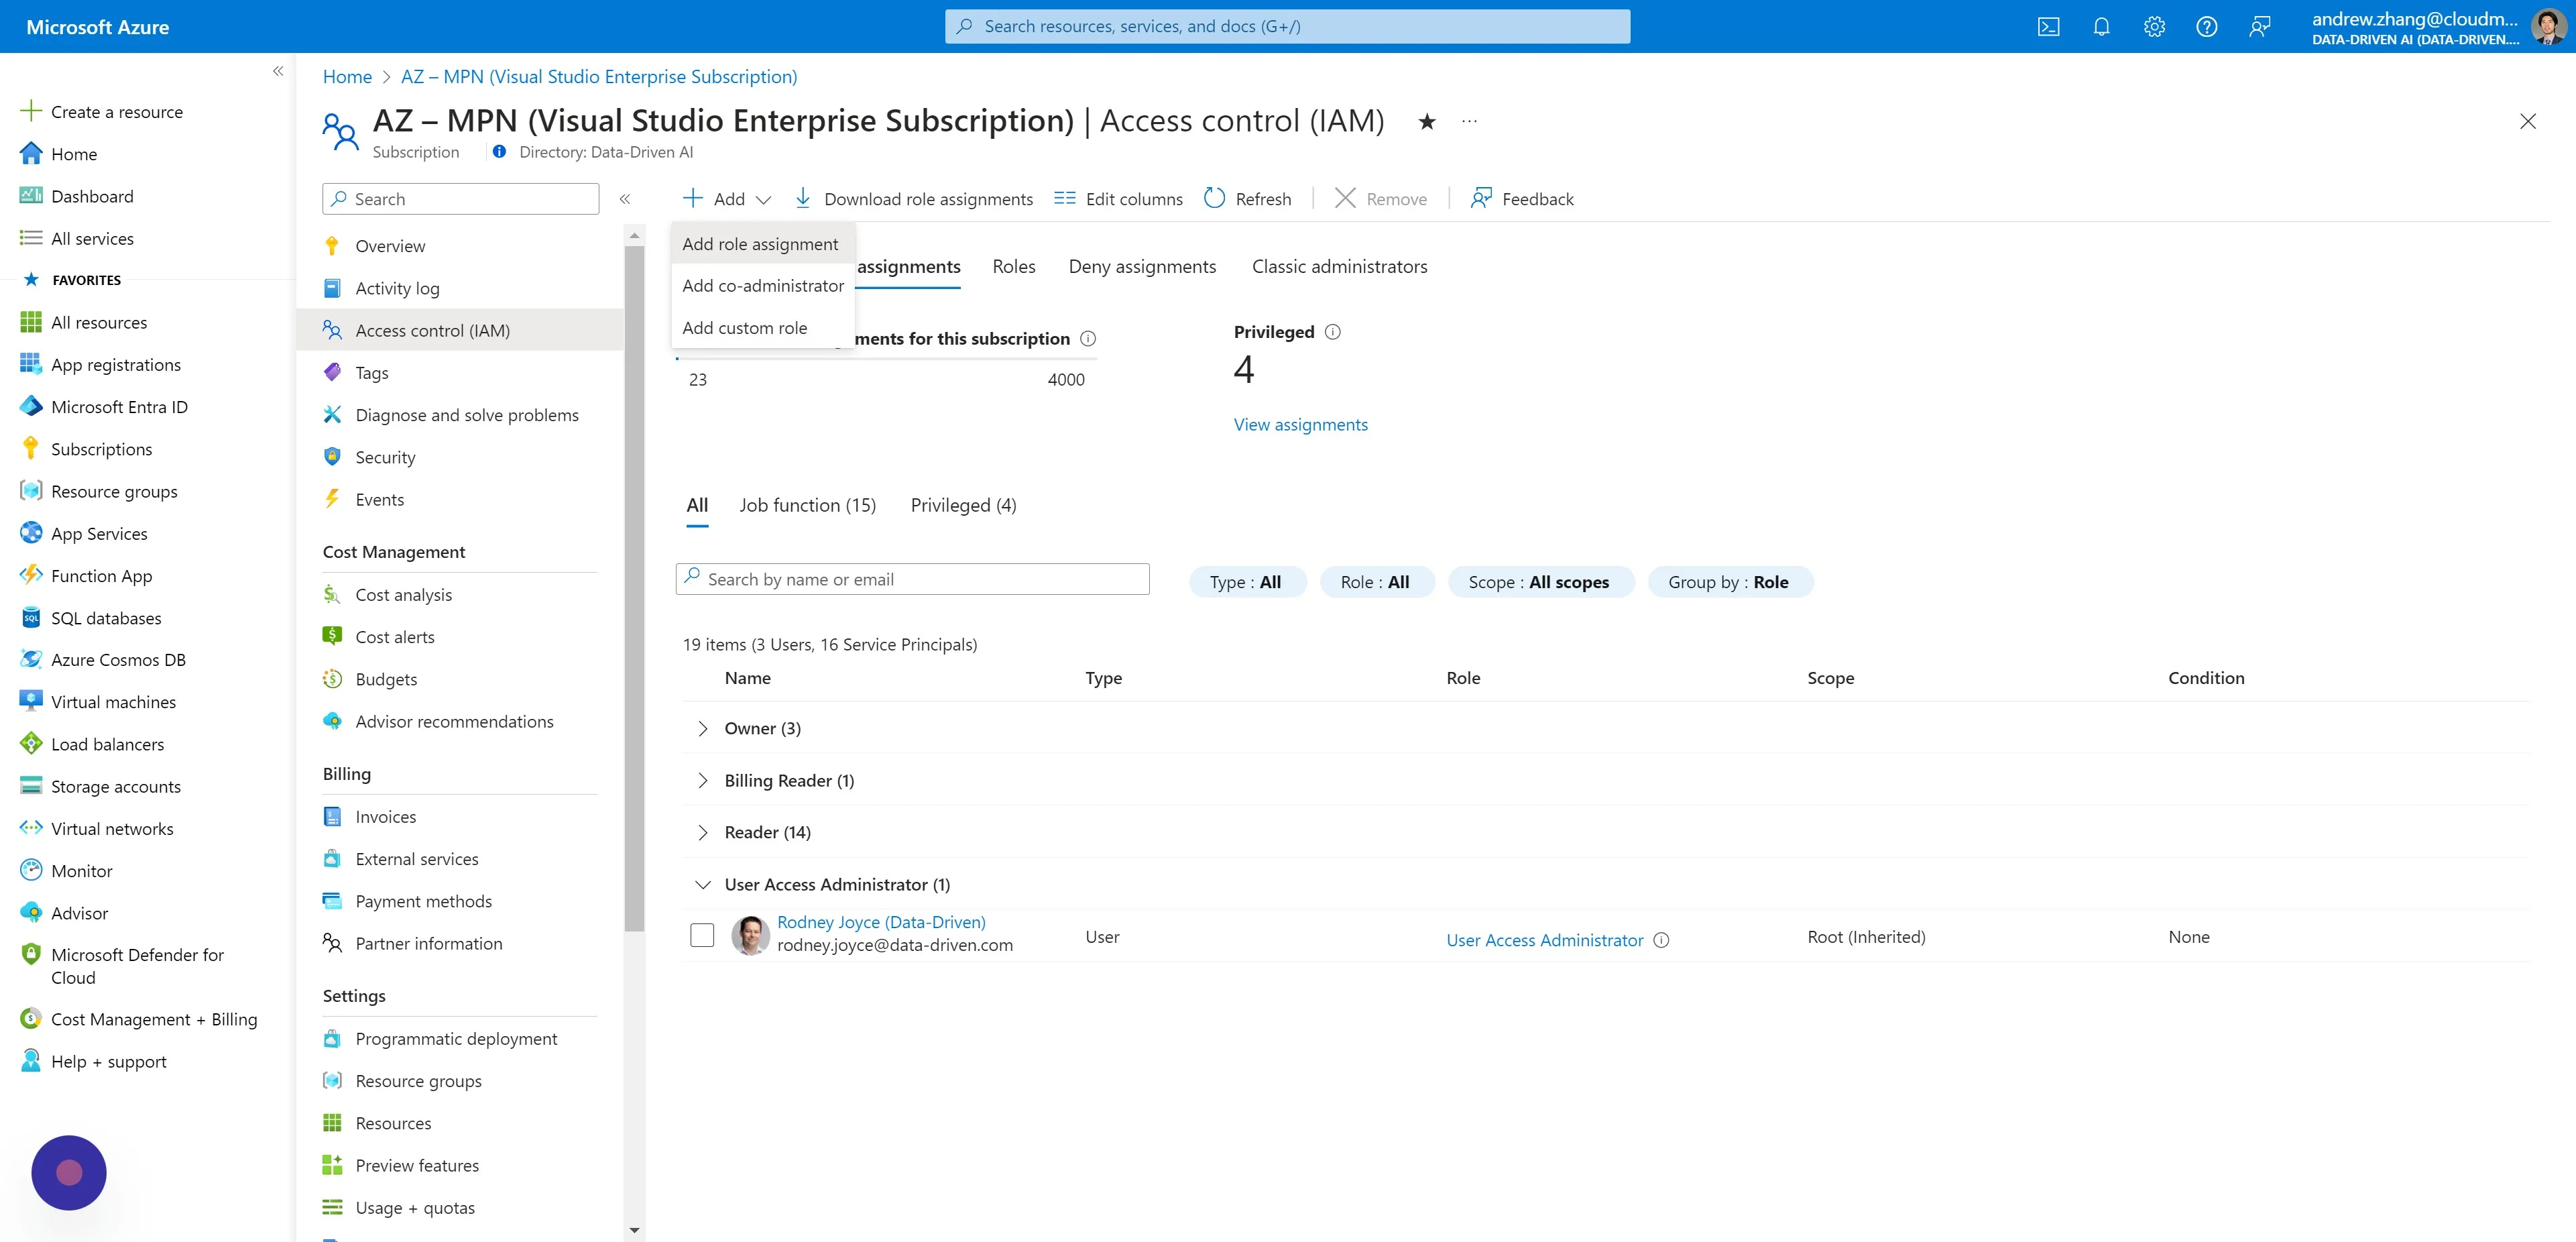Open the Type : All filter
The width and height of the screenshot is (2576, 1242).
click(1247, 582)
